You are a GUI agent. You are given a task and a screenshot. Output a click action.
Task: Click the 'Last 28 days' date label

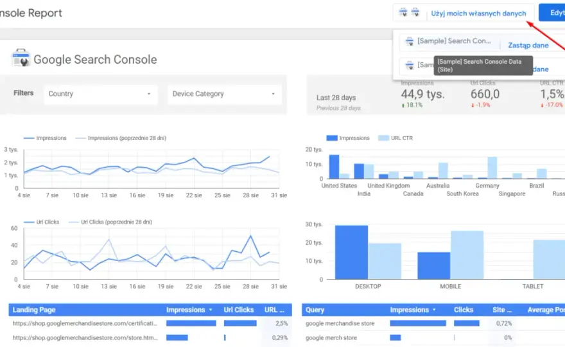click(336, 98)
